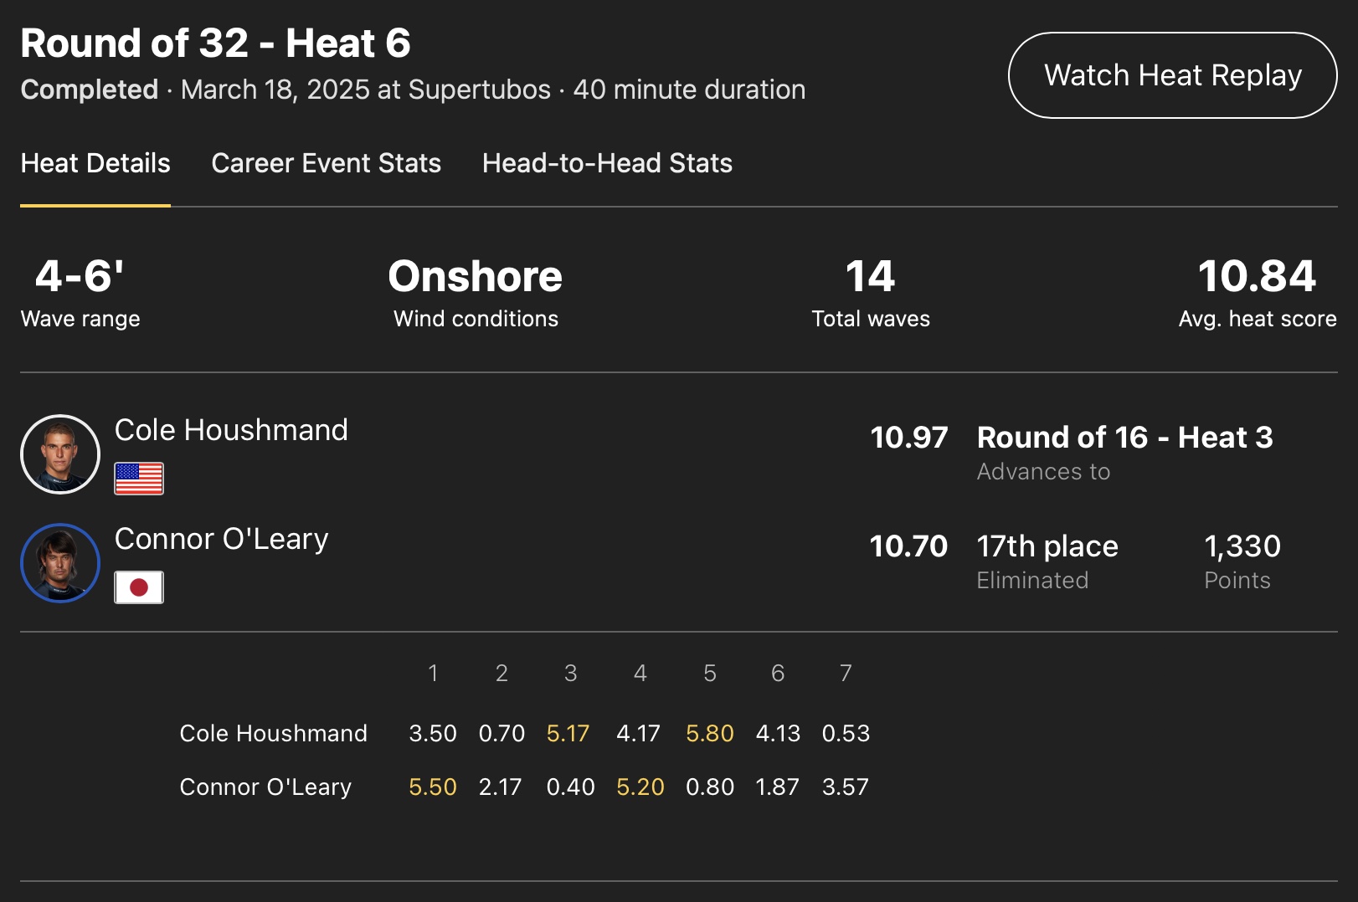This screenshot has width=1358, height=902.
Task: Open Connor O'Leary's athlete name link
Action: 221,539
